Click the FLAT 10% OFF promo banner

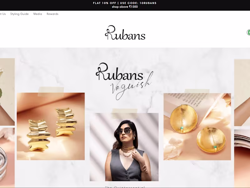(x=125, y=5)
